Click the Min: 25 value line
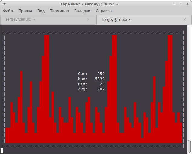The width and height of the screenshot is (192, 154). 91,84
